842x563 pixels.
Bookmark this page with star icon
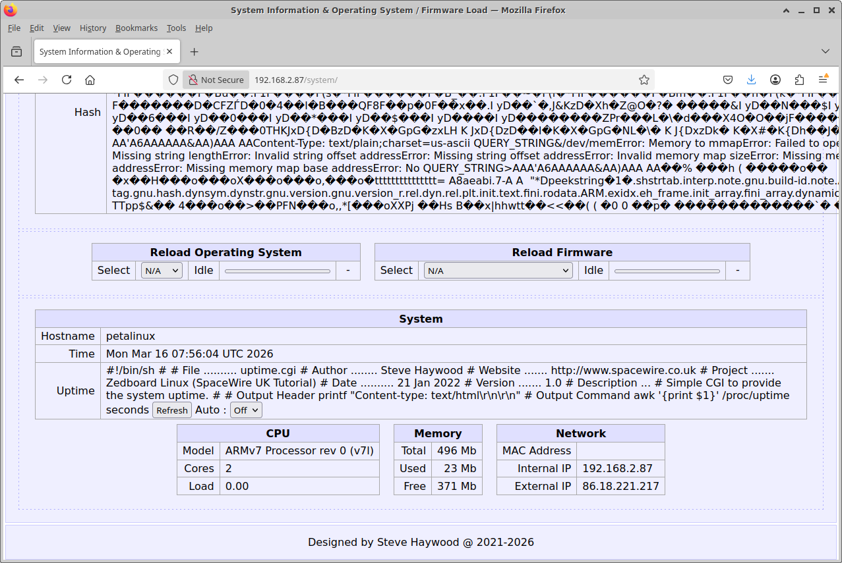point(644,80)
